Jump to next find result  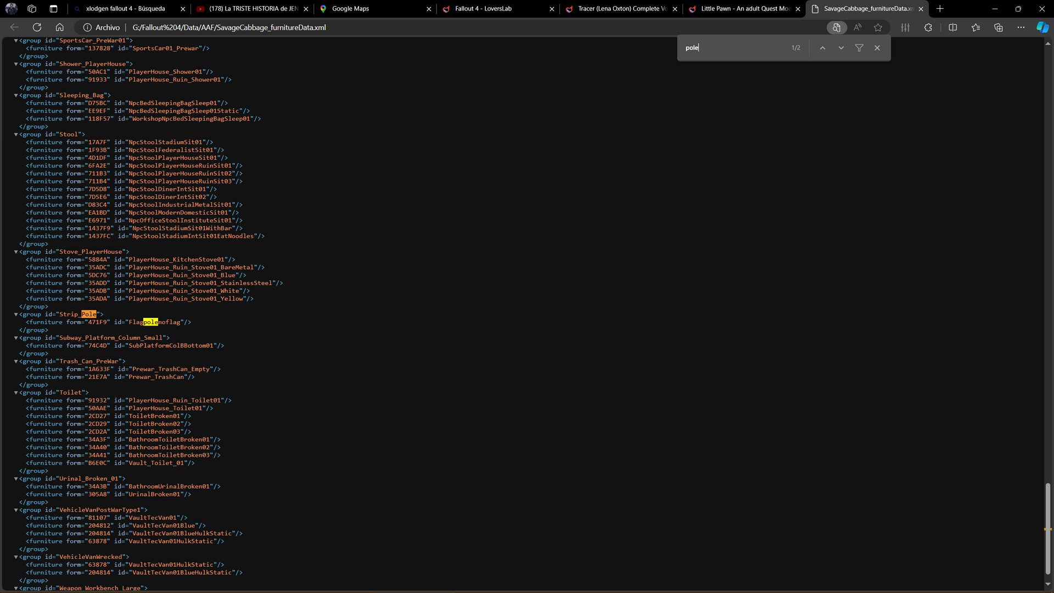point(841,48)
